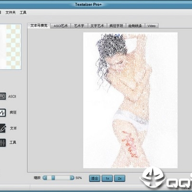
Task: Switch to the 艺术字 tab
Action: pyautogui.click(x=79, y=26)
